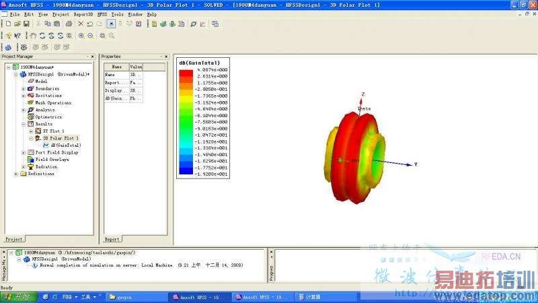Expand the Excitations tree node
538x303 pixels.
click(x=24, y=96)
